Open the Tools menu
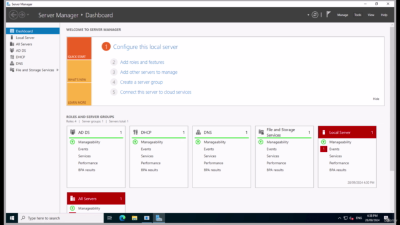 pos(357,15)
